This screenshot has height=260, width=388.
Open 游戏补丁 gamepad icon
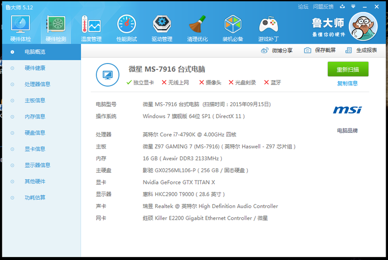(x=268, y=28)
